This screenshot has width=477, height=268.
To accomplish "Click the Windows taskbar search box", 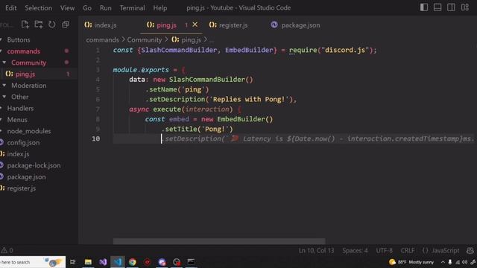I will [x=33, y=262].
